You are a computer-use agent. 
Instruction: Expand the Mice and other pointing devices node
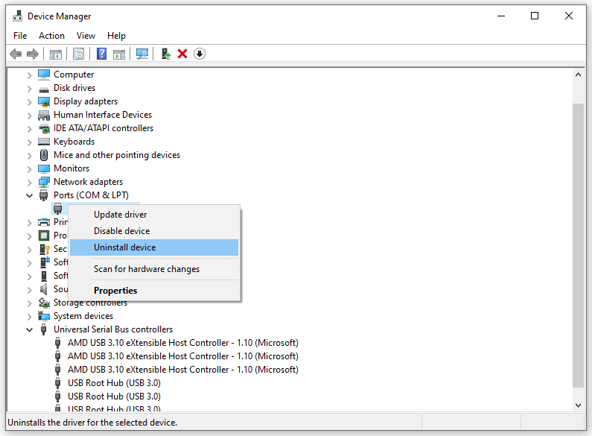[x=30, y=156]
